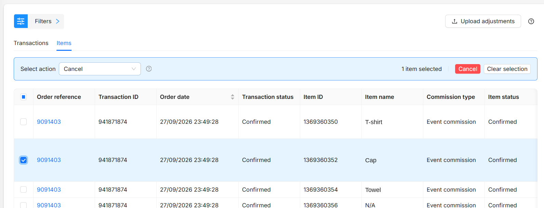Expand Filters panel with chevron arrow
Screen dimensions: 544x208
click(x=57, y=21)
